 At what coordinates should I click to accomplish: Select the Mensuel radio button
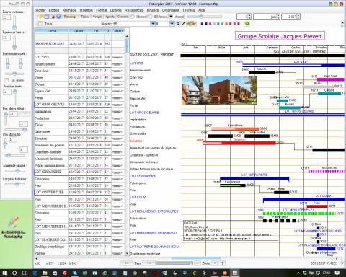[132, 17]
